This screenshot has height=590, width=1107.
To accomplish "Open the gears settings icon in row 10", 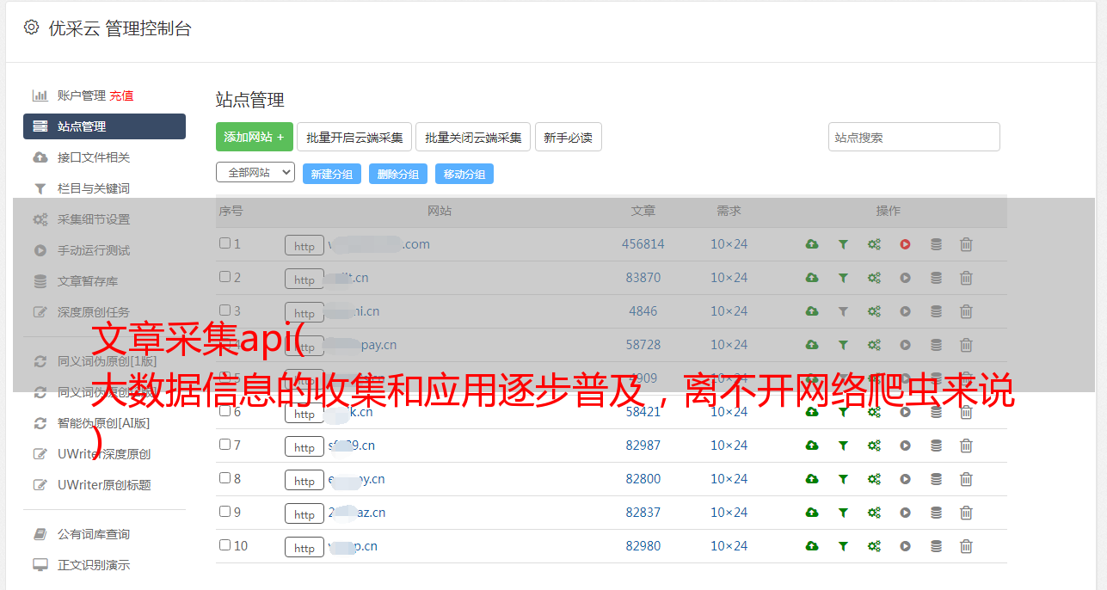I will pyautogui.click(x=874, y=546).
